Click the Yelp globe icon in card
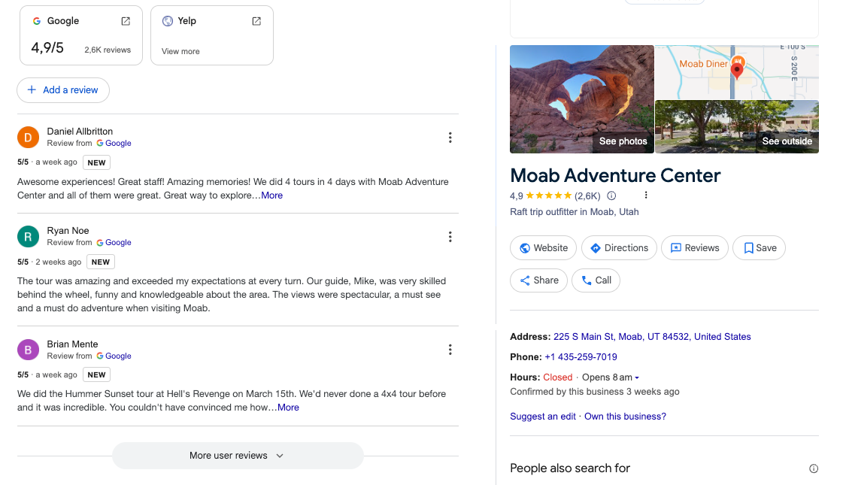 tap(168, 21)
